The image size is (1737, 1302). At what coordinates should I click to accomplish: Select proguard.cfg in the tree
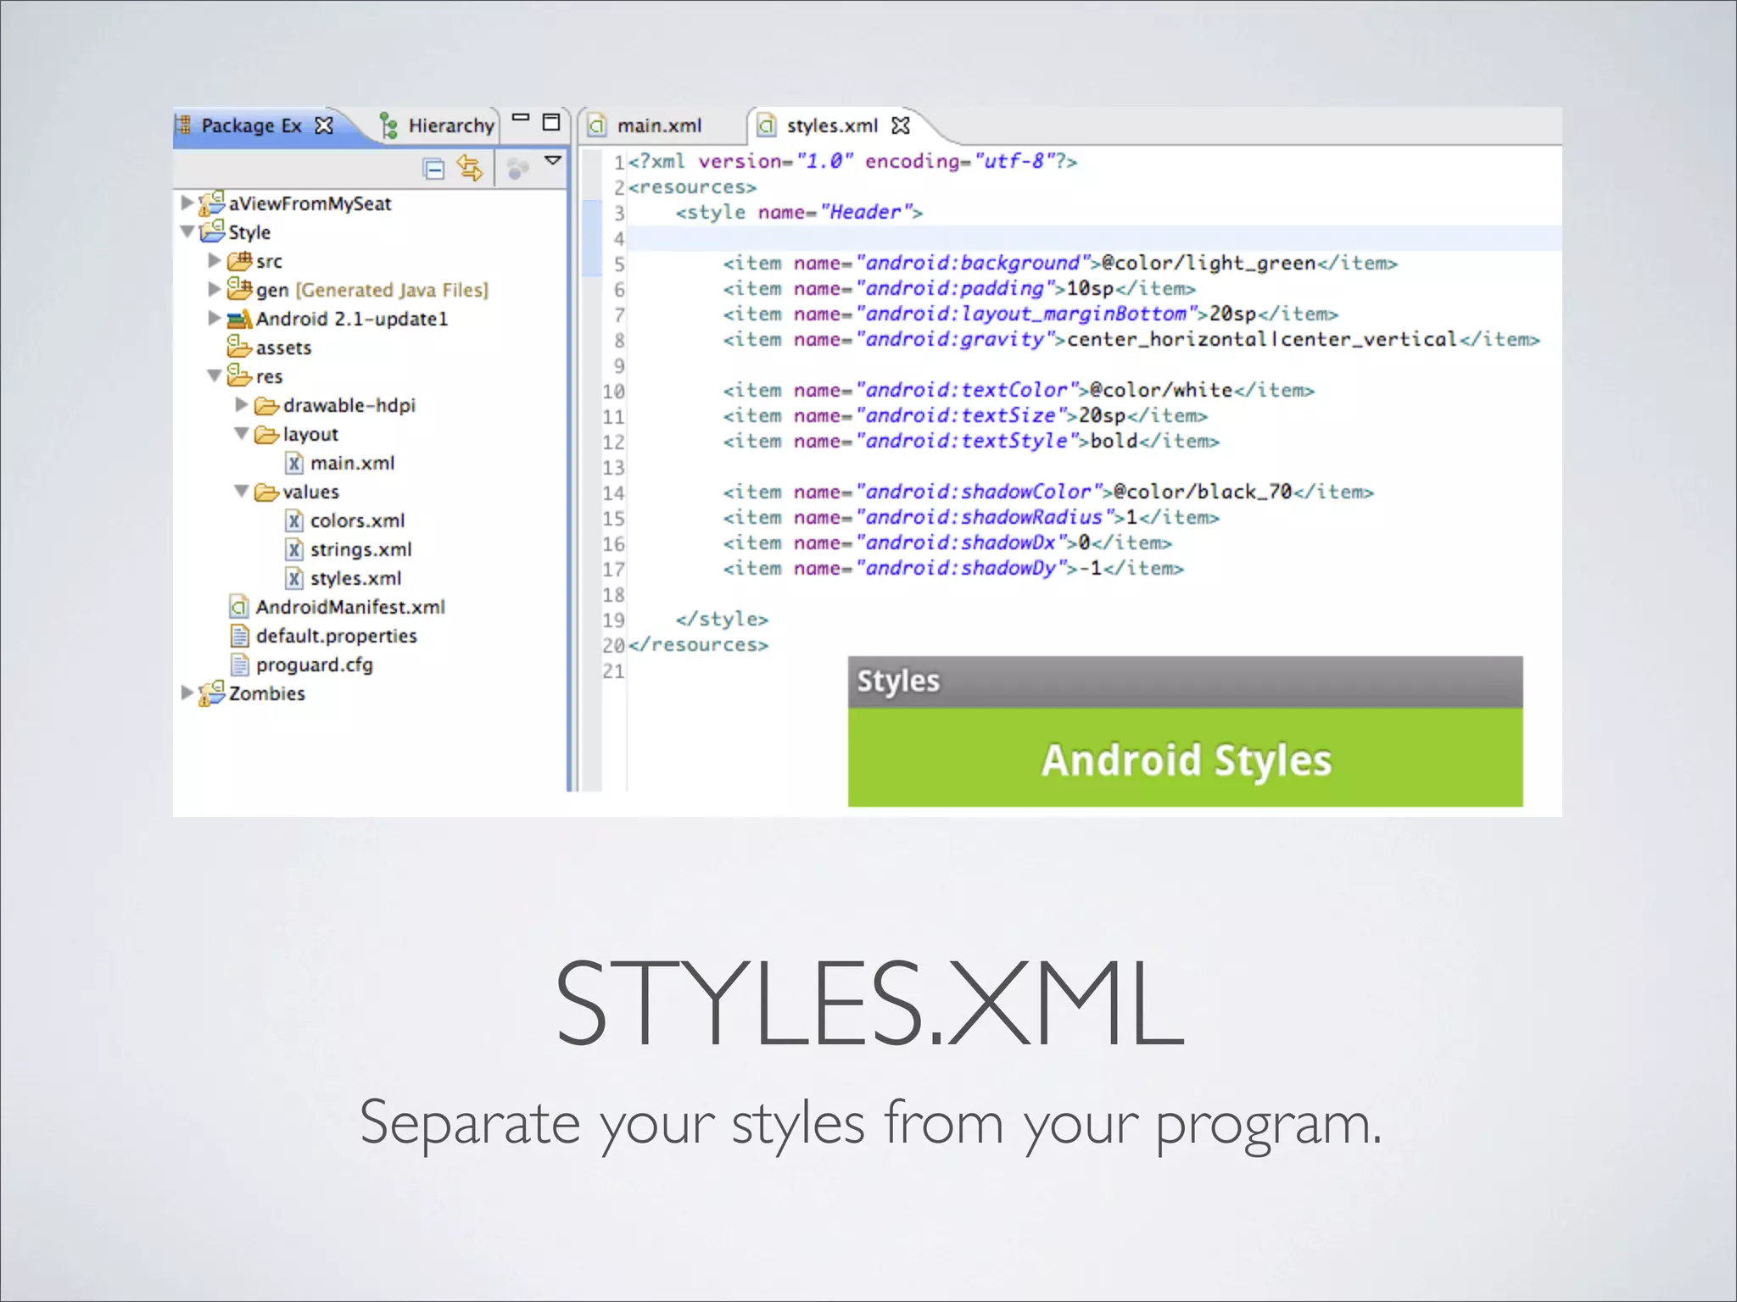(x=314, y=665)
